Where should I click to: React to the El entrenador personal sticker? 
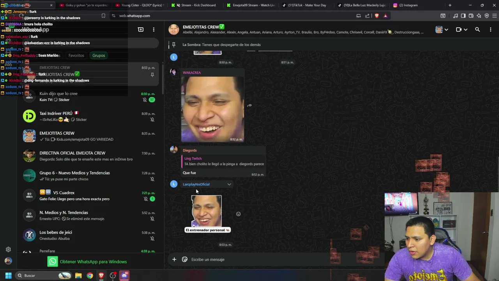[x=238, y=214]
